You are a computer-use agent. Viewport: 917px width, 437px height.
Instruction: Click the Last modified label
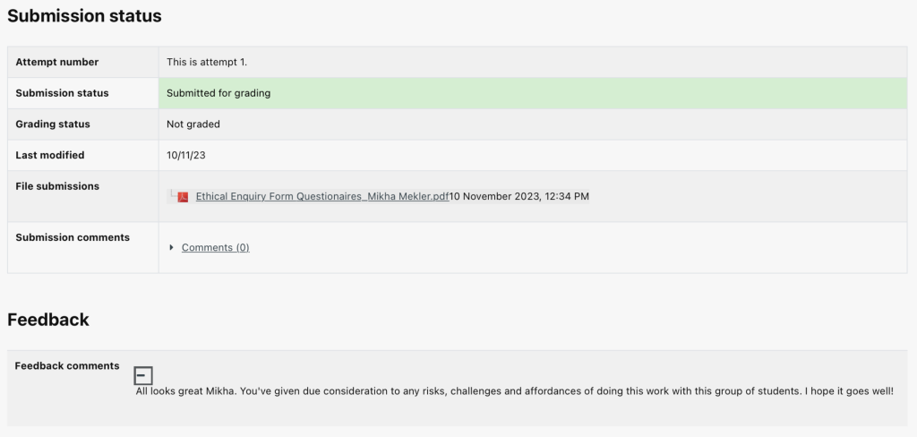50,155
